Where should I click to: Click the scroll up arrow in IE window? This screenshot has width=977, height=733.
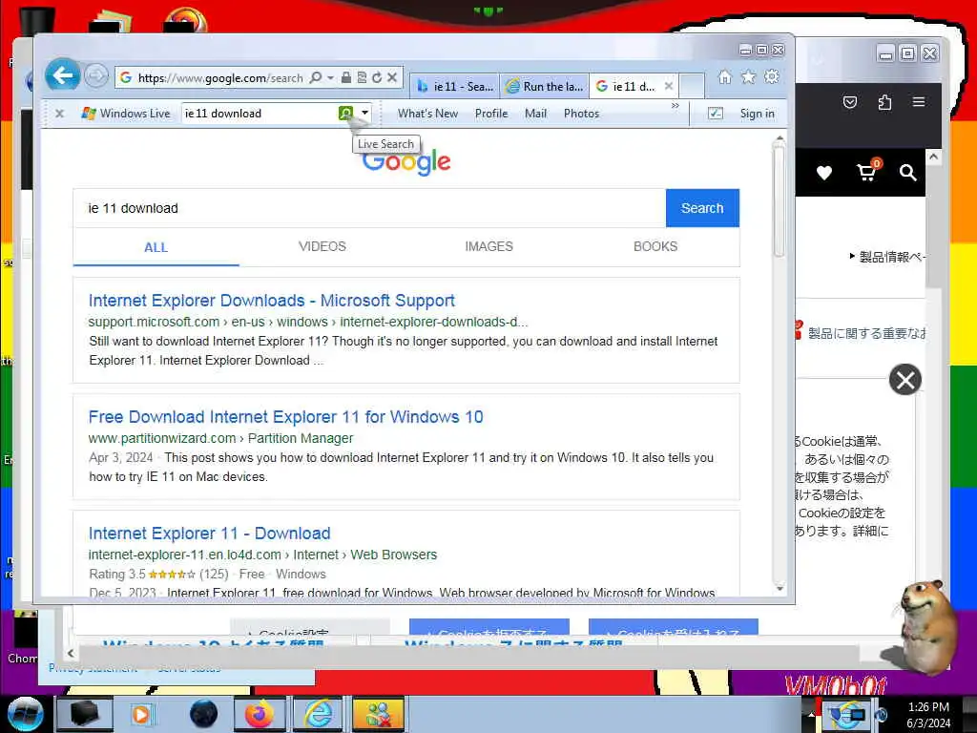779,137
